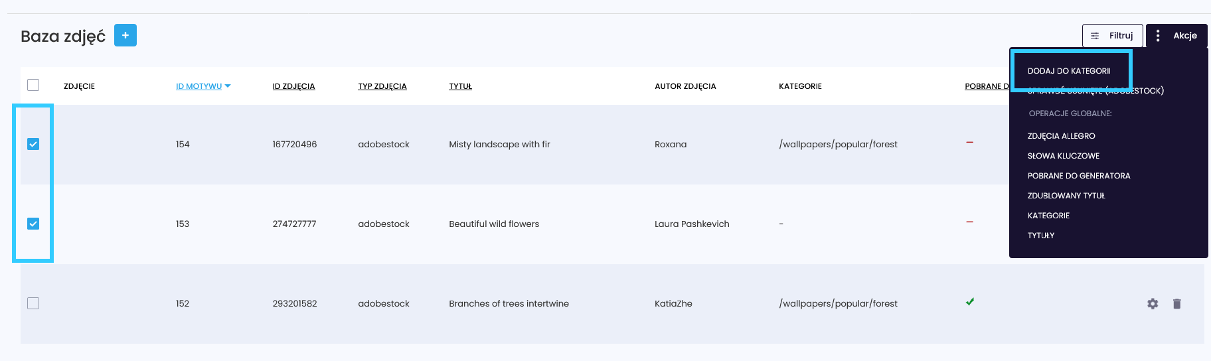Image resolution: width=1211 pixels, height=361 pixels.
Task: Uncheck the checkbox for row 154
Action: click(33, 144)
